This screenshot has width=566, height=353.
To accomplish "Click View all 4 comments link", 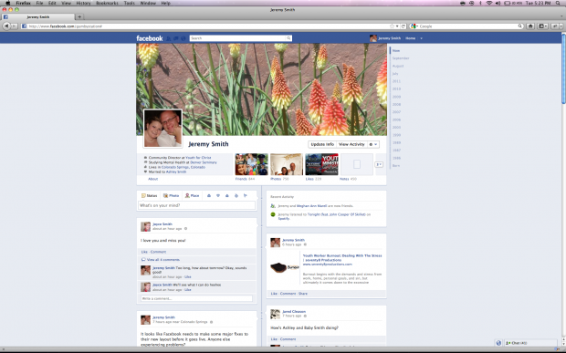I will [x=162, y=260].
